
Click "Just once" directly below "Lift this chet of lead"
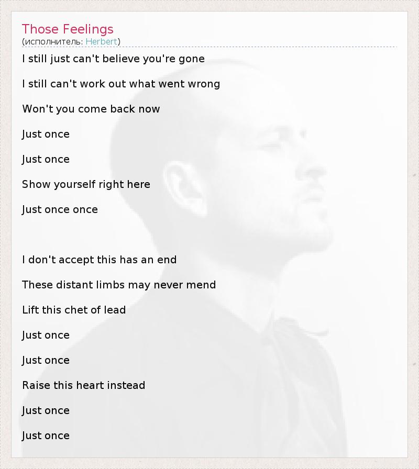[46, 335]
